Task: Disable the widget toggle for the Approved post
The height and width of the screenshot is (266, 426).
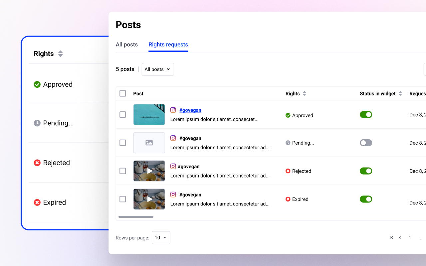Action: pyautogui.click(x=366, y=114)
